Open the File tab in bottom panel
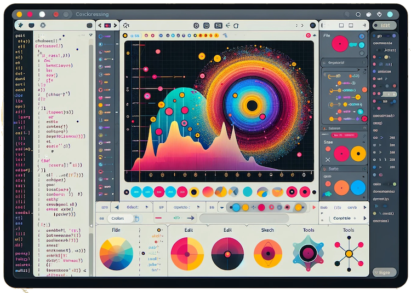The height and width of the screenshot is (293, 411). pos(116,230)
